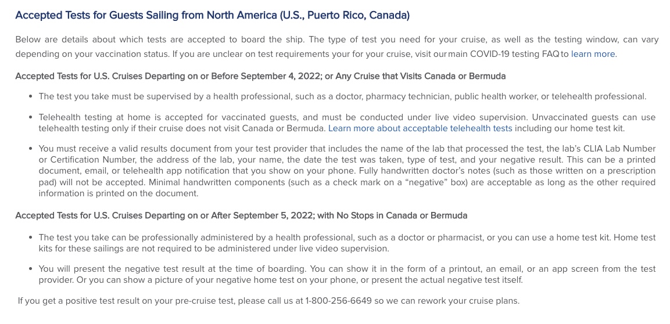Click the 'Departing on or Before September 4' subheading
670x324 pixels.
click(260, 77)
